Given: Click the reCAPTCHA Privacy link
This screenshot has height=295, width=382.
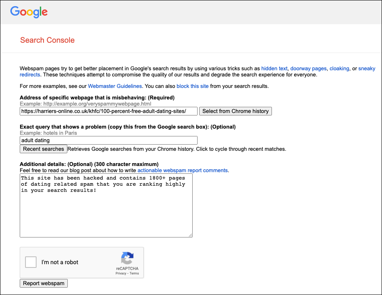Looking at the screenshot, I should (x=121, y=273).
